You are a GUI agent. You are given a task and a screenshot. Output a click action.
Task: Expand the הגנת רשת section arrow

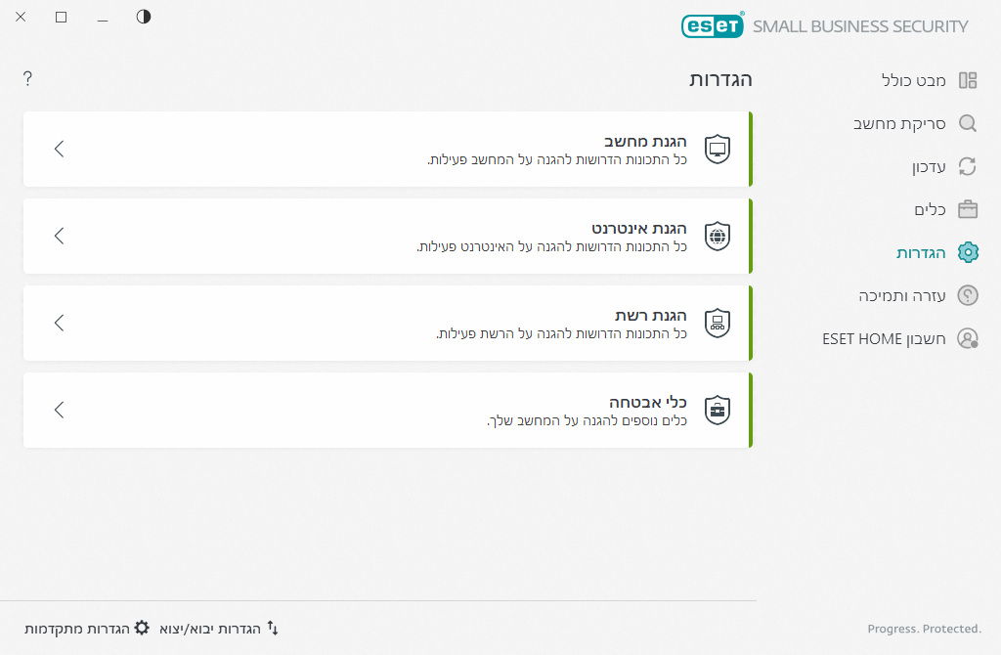click(60, 323)
